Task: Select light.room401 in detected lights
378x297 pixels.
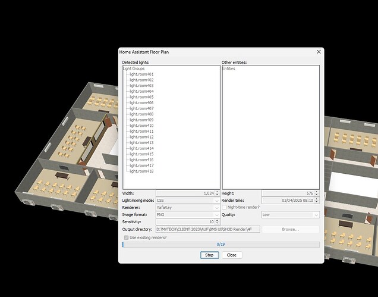Action: click(x=141, y=74)
